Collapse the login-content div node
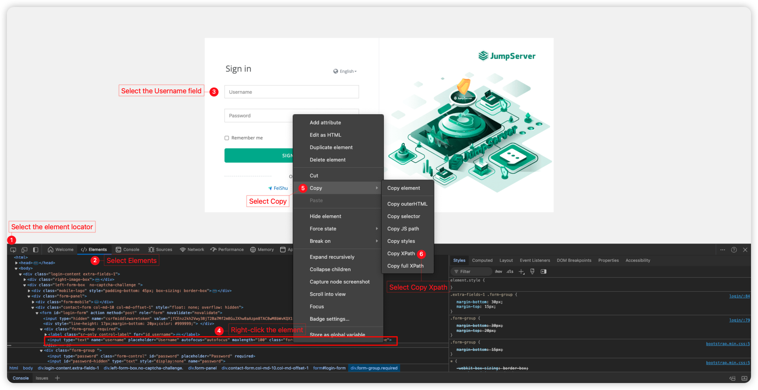 [21, 274]
